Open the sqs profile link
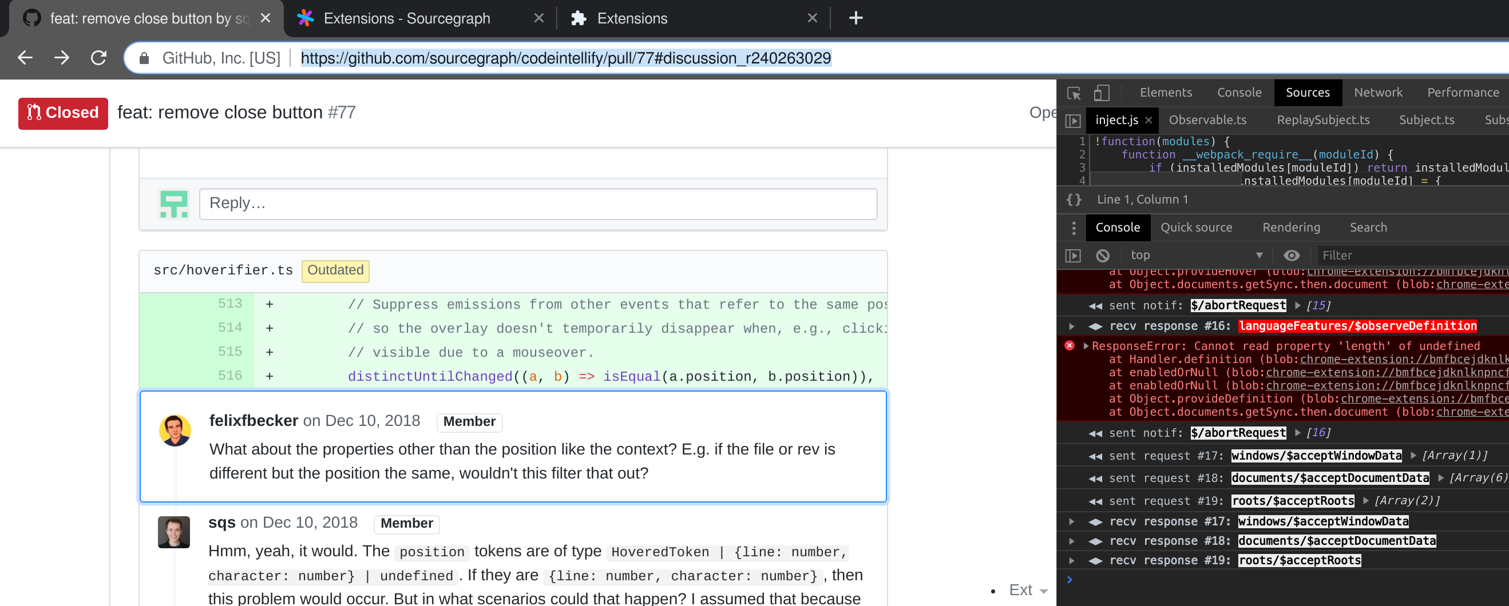1509x606 pixels. point(221,523)
